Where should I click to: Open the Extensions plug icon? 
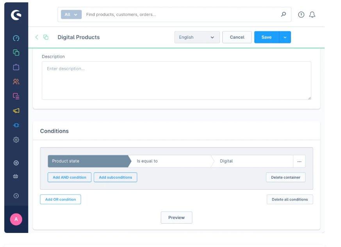(16, 125)
